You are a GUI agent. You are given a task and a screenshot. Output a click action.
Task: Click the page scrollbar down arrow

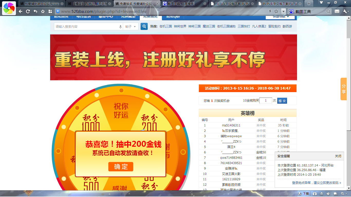[x=349, y=189]
